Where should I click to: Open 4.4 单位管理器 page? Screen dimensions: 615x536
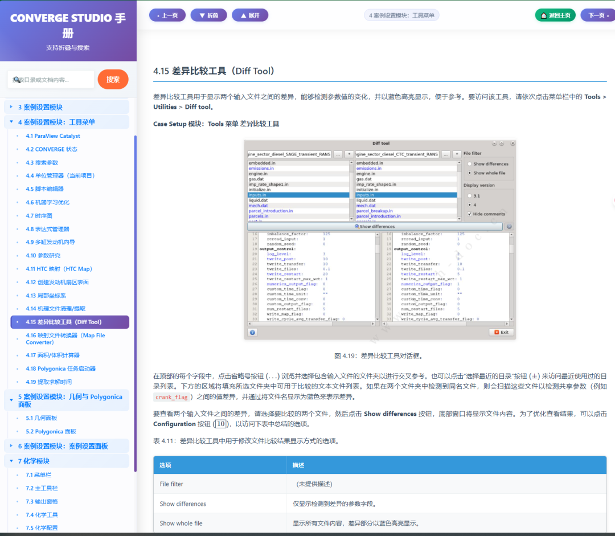pos(60,176)
